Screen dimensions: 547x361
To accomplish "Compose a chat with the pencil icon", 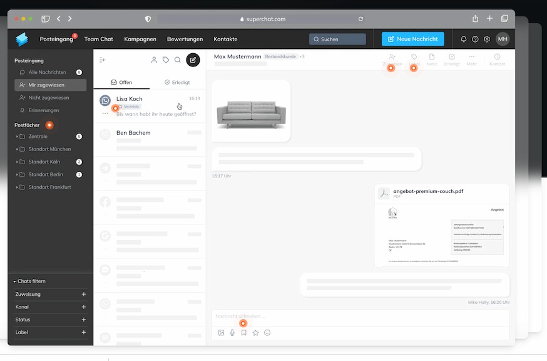I will [x=193, y=60].
